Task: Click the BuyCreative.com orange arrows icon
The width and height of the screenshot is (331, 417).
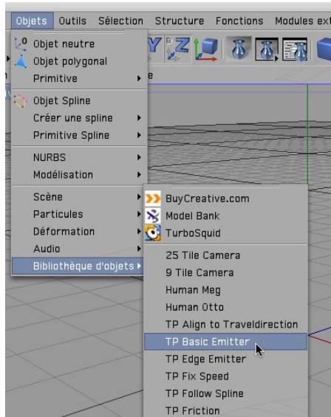Action: pos(153,199)
